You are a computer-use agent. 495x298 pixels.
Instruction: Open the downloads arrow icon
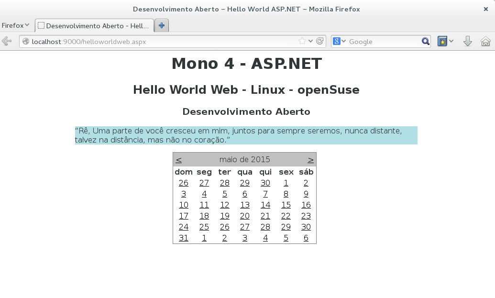pyautogui.click(x=468, y=42)
